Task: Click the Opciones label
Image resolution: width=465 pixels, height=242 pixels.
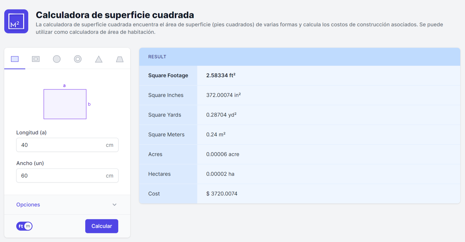Action: click(28, 205)
